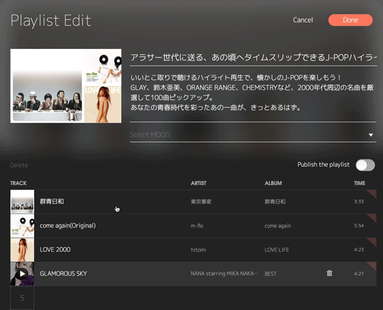The image size is (383, 310).
Task: Click the Done button
Action: pos(350,20)
